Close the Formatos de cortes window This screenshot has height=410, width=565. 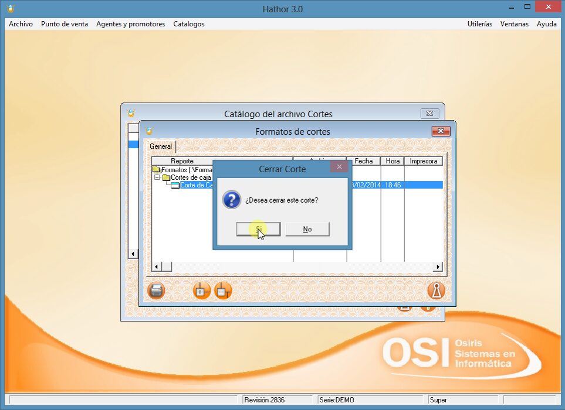pyautogui.click(x=441, y=131)
